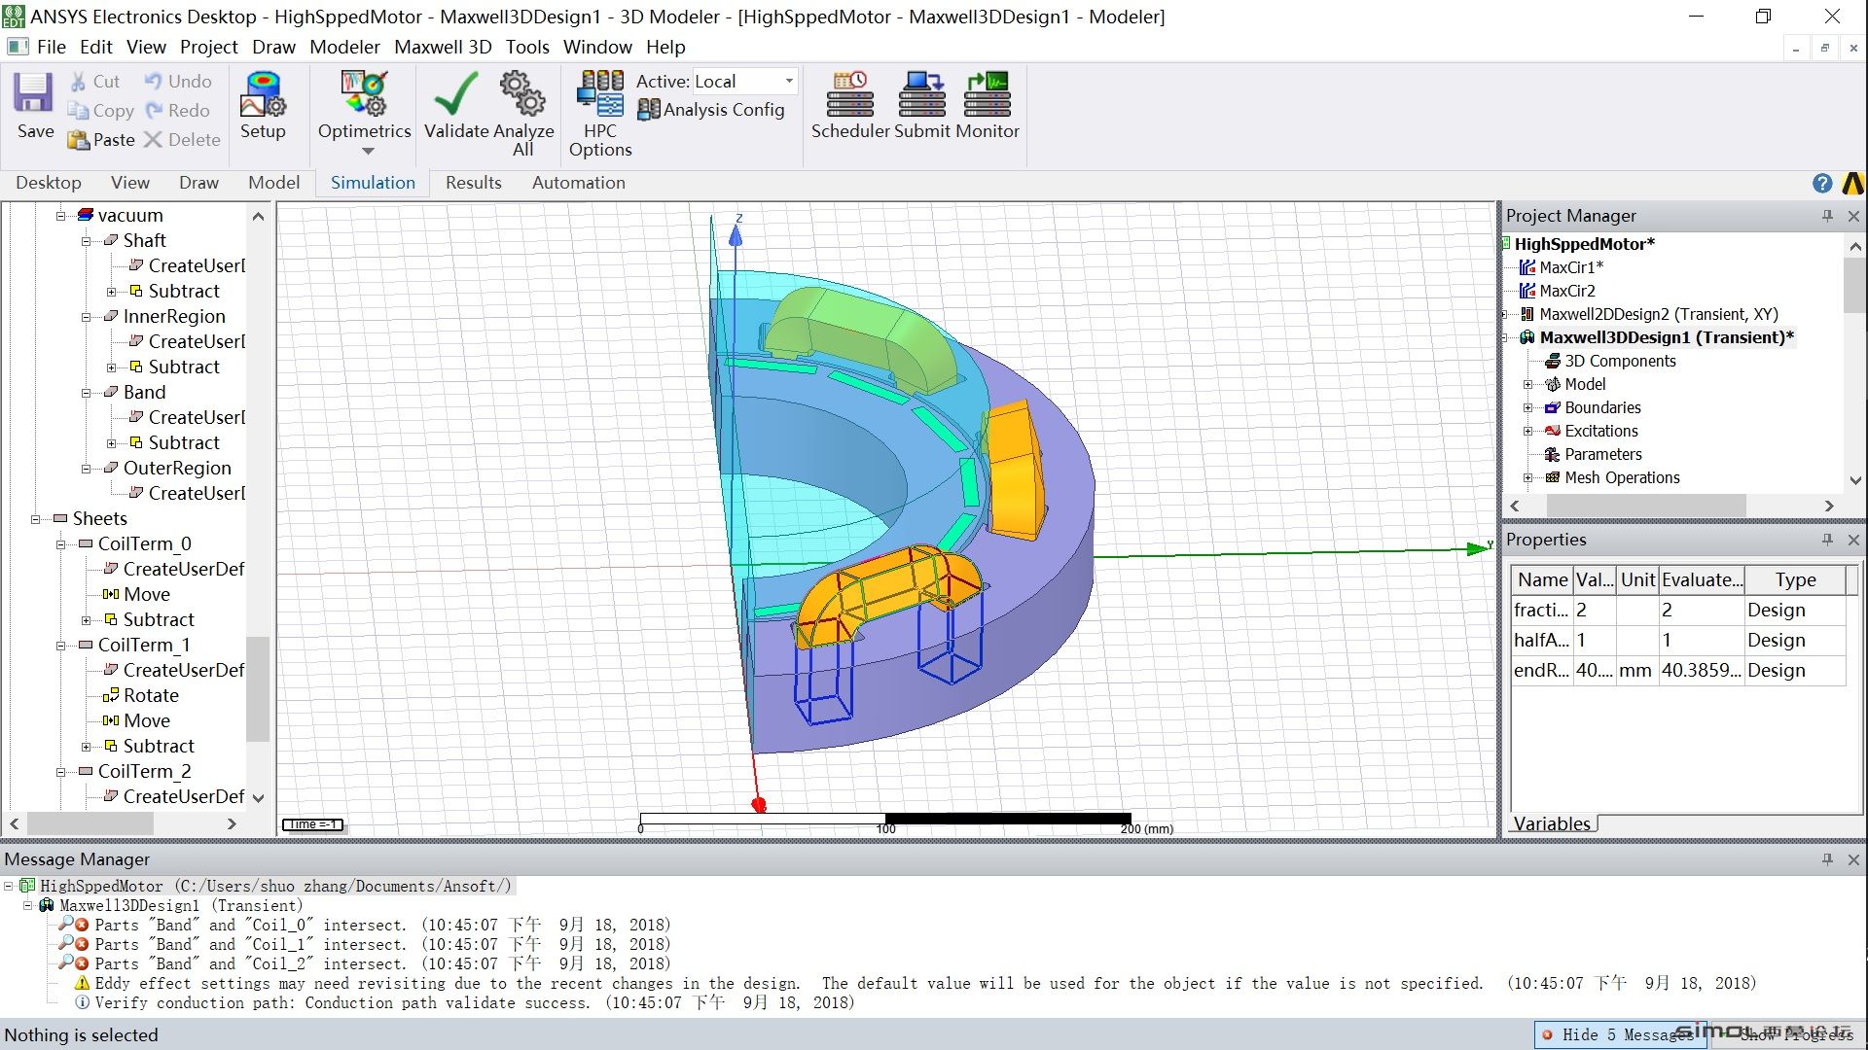Close the Message Manager panel
The width and height of the screenshot is (1868, 1050).
[x=1853, y=859]
